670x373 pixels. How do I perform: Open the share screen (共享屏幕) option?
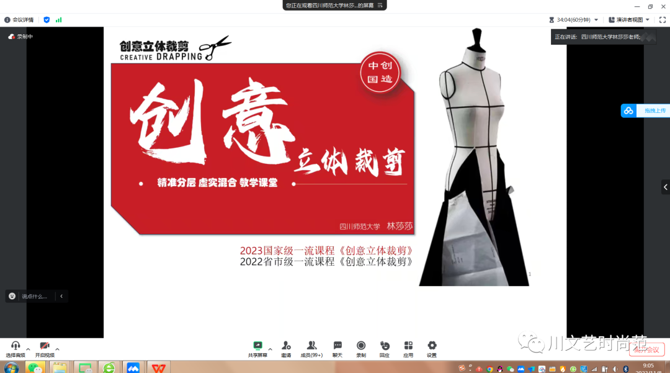(x=257, y=348)
